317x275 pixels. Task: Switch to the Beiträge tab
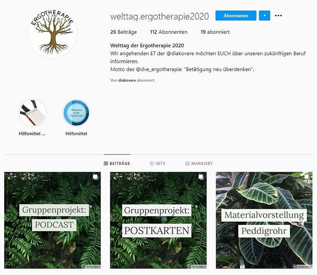(117, 163)
